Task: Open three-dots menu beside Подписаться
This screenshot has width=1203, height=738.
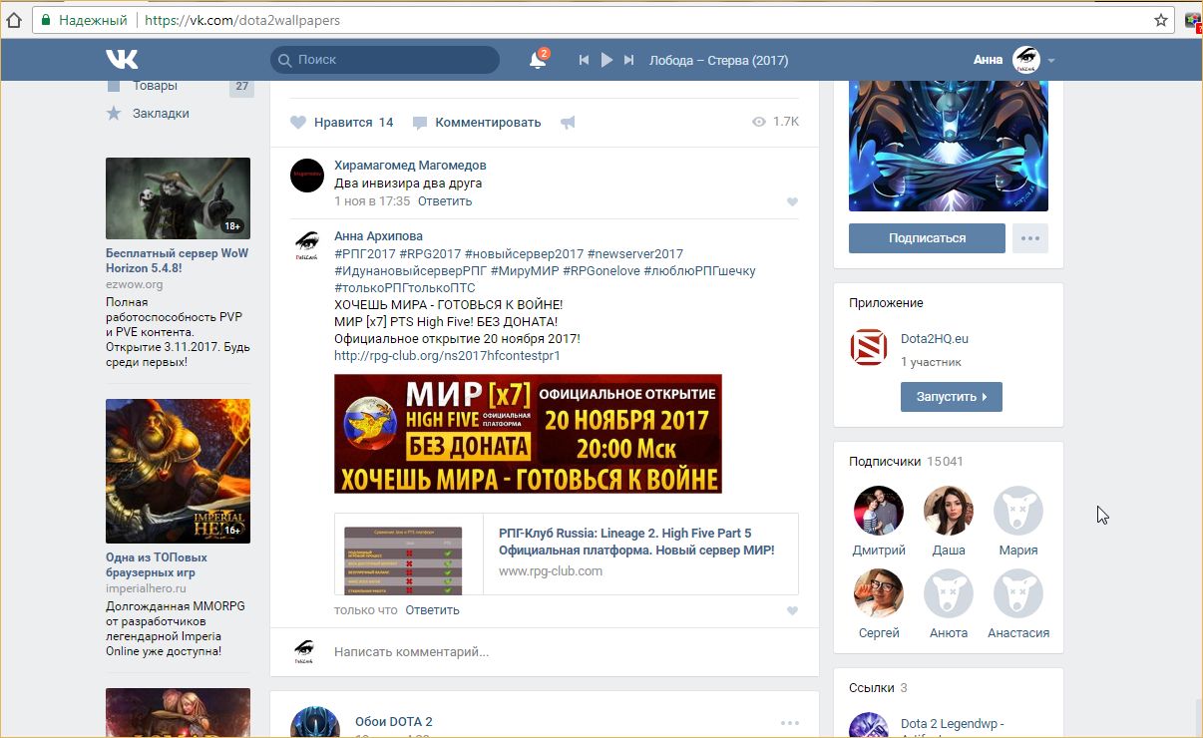Action: tap(1029, 238)
